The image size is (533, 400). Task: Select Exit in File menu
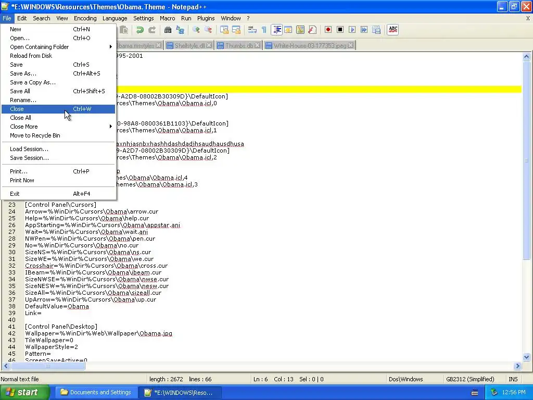[58, 194]
